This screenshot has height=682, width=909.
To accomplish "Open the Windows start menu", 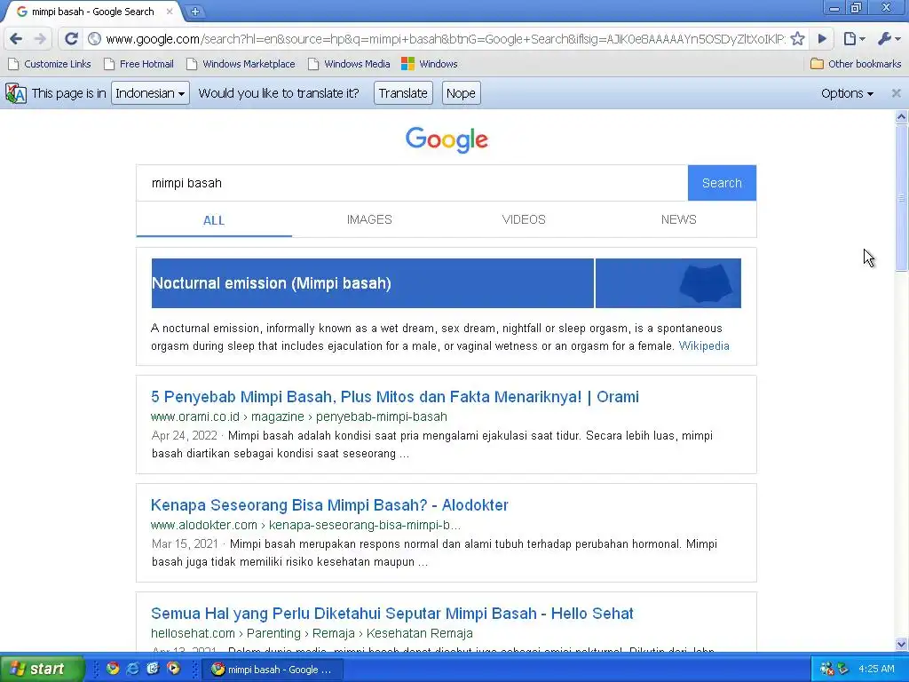I will tap(42, 670).
